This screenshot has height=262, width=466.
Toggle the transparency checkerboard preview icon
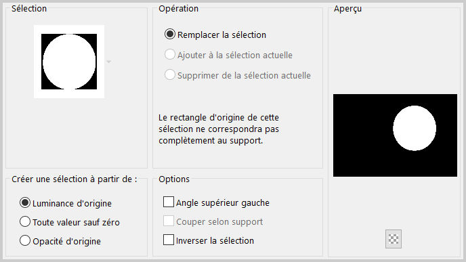pyautogui.click(x=393, y=239)
